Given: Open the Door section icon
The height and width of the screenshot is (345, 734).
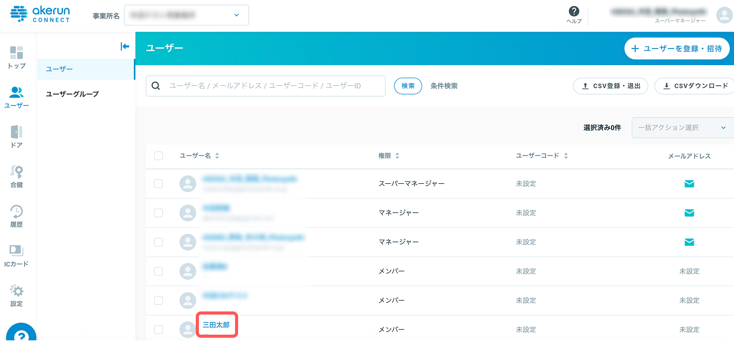Looking at the screenshot, I should pos(17,132).
